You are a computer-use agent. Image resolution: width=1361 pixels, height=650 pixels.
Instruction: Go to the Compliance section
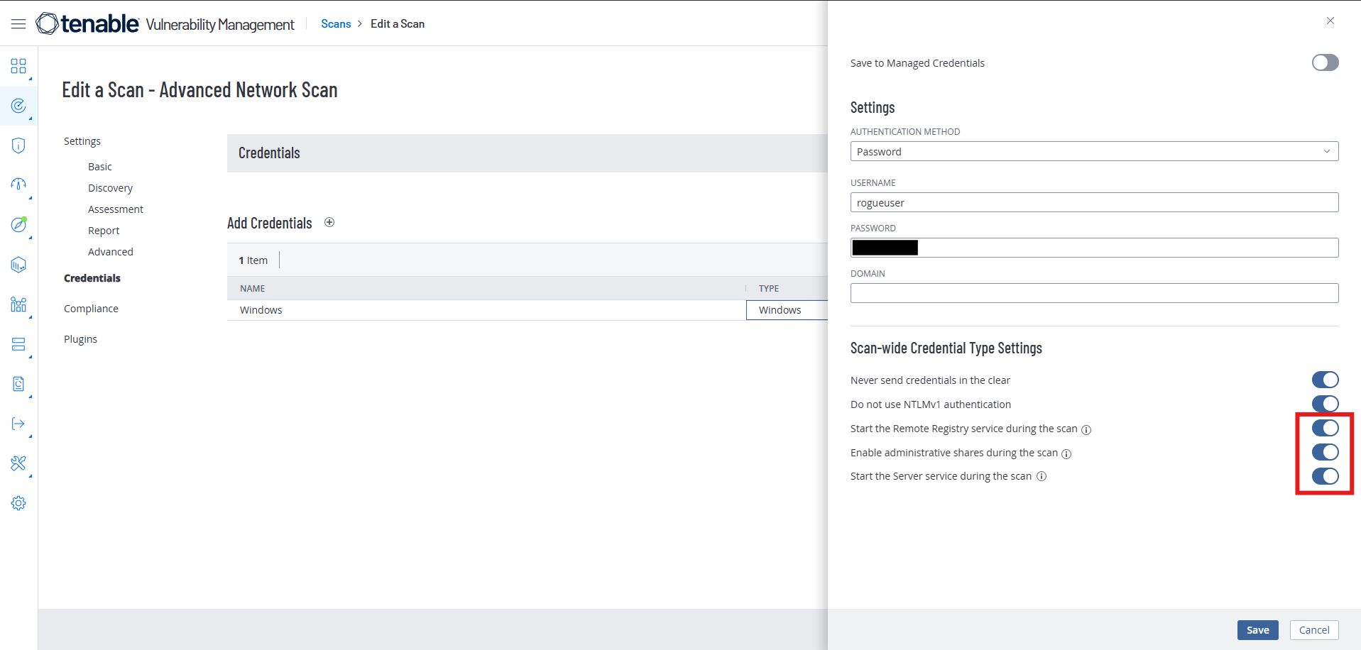coord(91,309)
